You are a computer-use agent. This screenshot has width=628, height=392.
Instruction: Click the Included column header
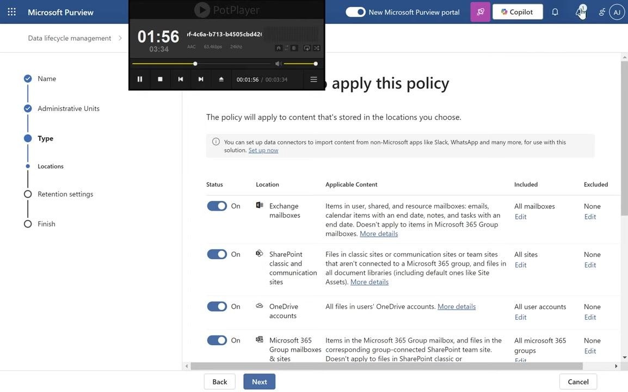(x=526, y=185)
